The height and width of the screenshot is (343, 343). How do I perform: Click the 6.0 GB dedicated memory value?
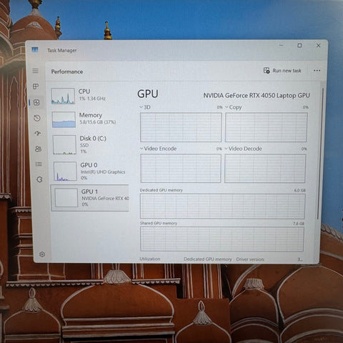(299, 190)
